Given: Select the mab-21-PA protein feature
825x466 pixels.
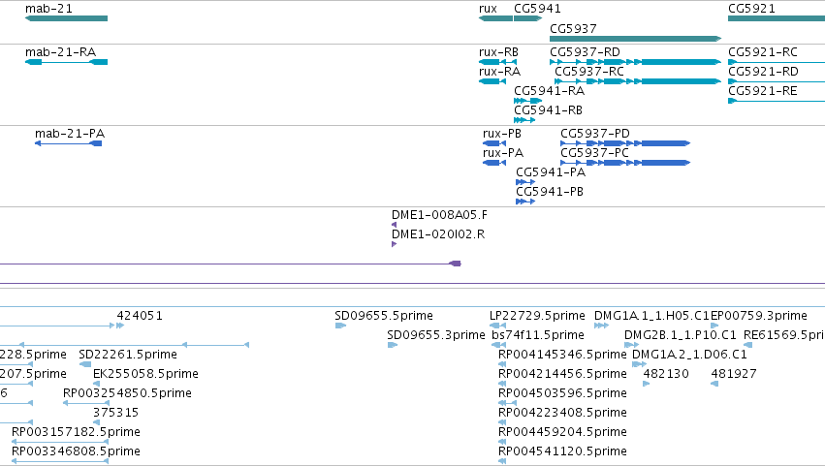Looking at the screenshot, I should click(69, 143).
